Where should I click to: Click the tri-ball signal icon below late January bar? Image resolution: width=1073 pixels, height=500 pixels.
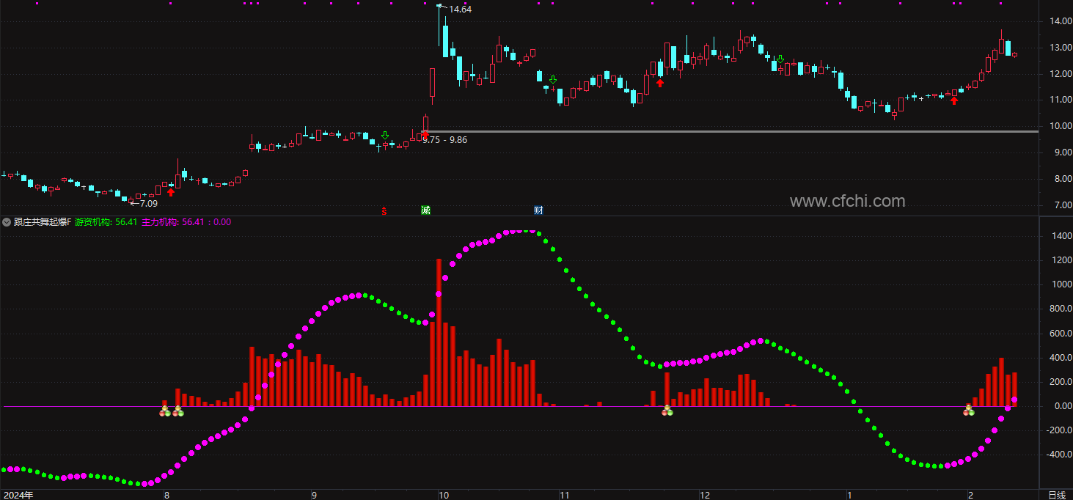coord(968,411)
